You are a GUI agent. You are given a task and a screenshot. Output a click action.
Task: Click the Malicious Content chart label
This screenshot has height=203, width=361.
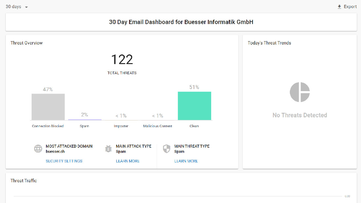click(158, 126)
